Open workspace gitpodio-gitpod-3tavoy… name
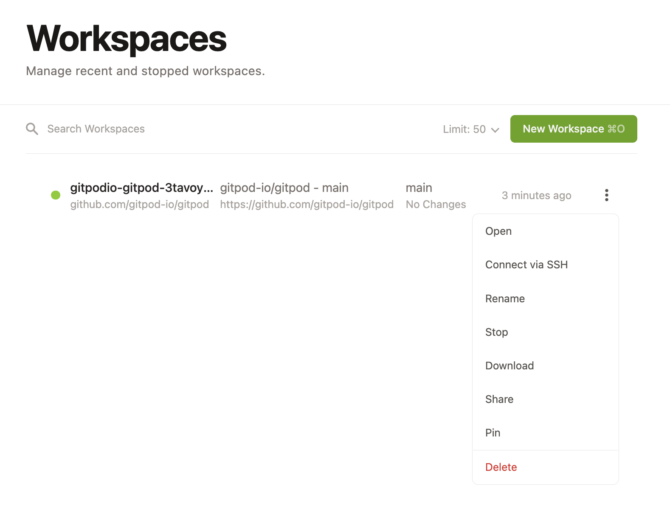Viewport: 670px width, 529px height. (x=142, y=188)
